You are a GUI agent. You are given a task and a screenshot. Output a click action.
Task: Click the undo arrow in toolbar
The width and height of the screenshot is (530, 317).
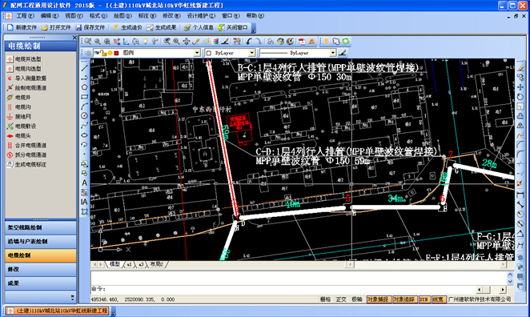coord(249,42)
